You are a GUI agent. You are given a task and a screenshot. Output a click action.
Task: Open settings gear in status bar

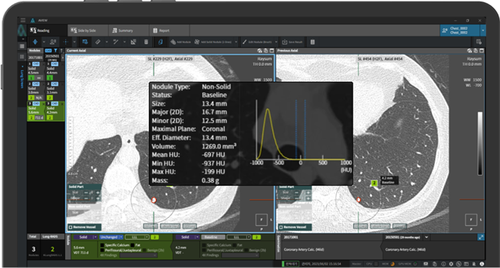(450, 263)
